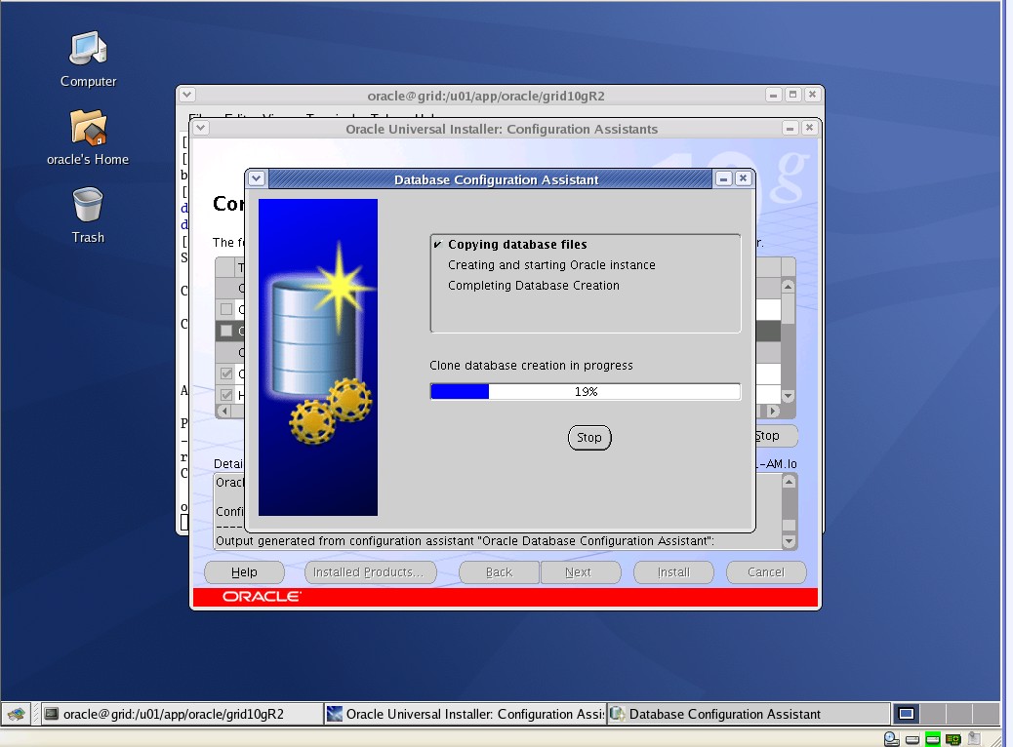Click the workspace switcher icon in panel
Screen dimensions: 1013x747
907,714
